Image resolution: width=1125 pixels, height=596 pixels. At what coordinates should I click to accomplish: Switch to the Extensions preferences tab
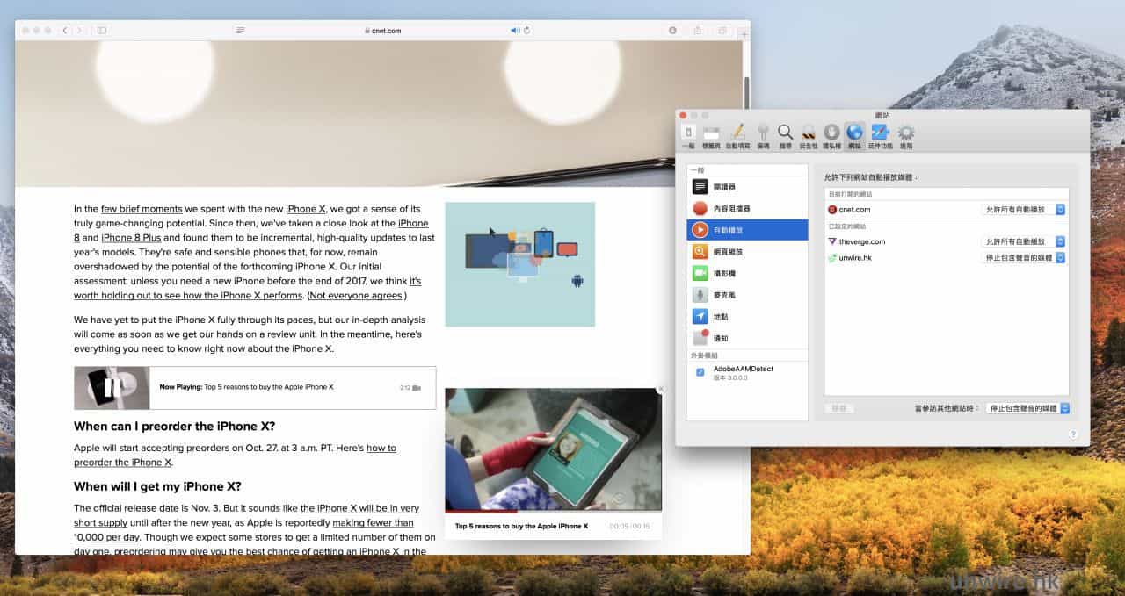880,134
